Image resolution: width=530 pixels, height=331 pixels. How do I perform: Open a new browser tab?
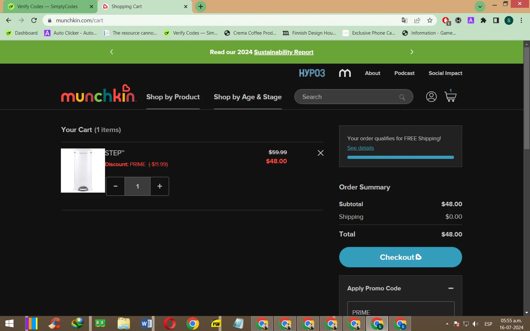[x=201, y=6]
